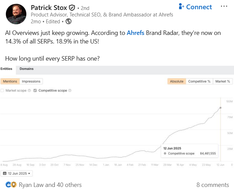Screen dimensions: 234x189
Task: Open Patrick Stox's profile photo
Action: (x=16, y=14)
